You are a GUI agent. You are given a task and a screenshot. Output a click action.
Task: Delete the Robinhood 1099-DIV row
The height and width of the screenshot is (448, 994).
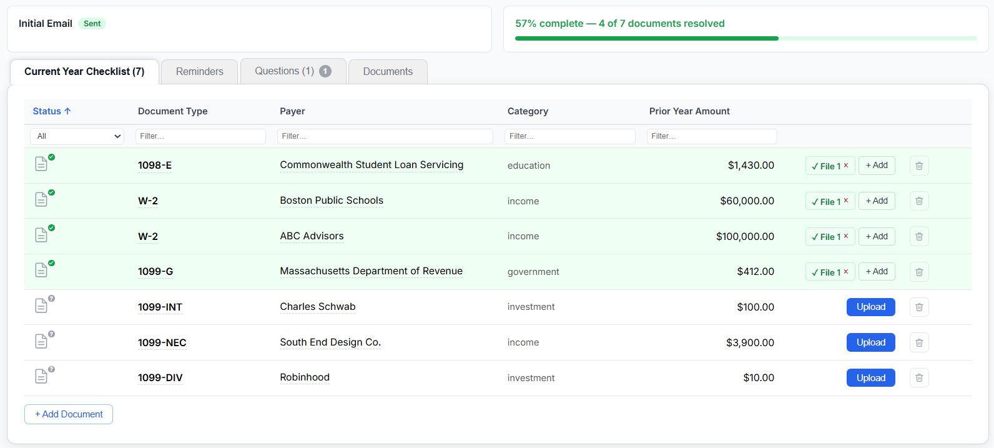(919, 377)
